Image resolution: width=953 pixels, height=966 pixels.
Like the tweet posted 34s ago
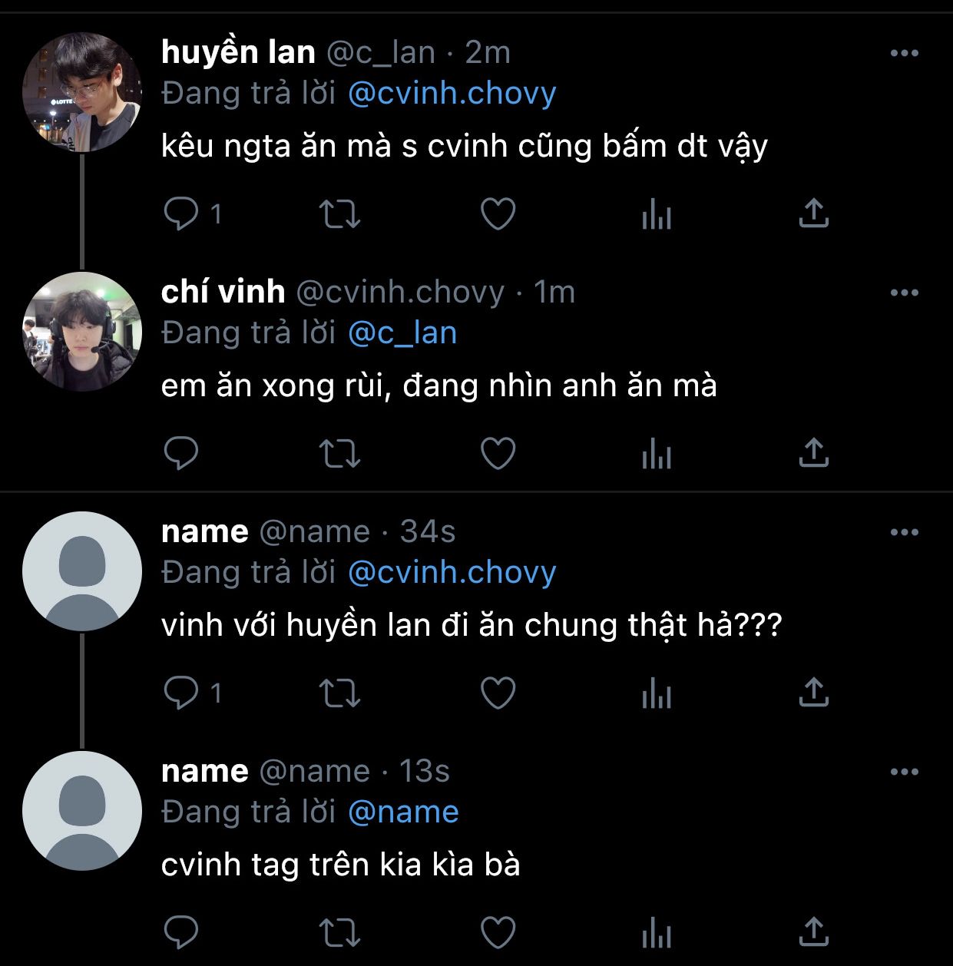click(x=498, y=693)
